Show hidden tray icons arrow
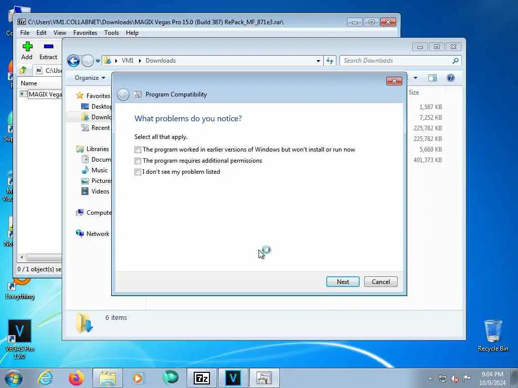The height and width of the screenshot is (388, 518). pyautogui.click(x=430, y=379)
